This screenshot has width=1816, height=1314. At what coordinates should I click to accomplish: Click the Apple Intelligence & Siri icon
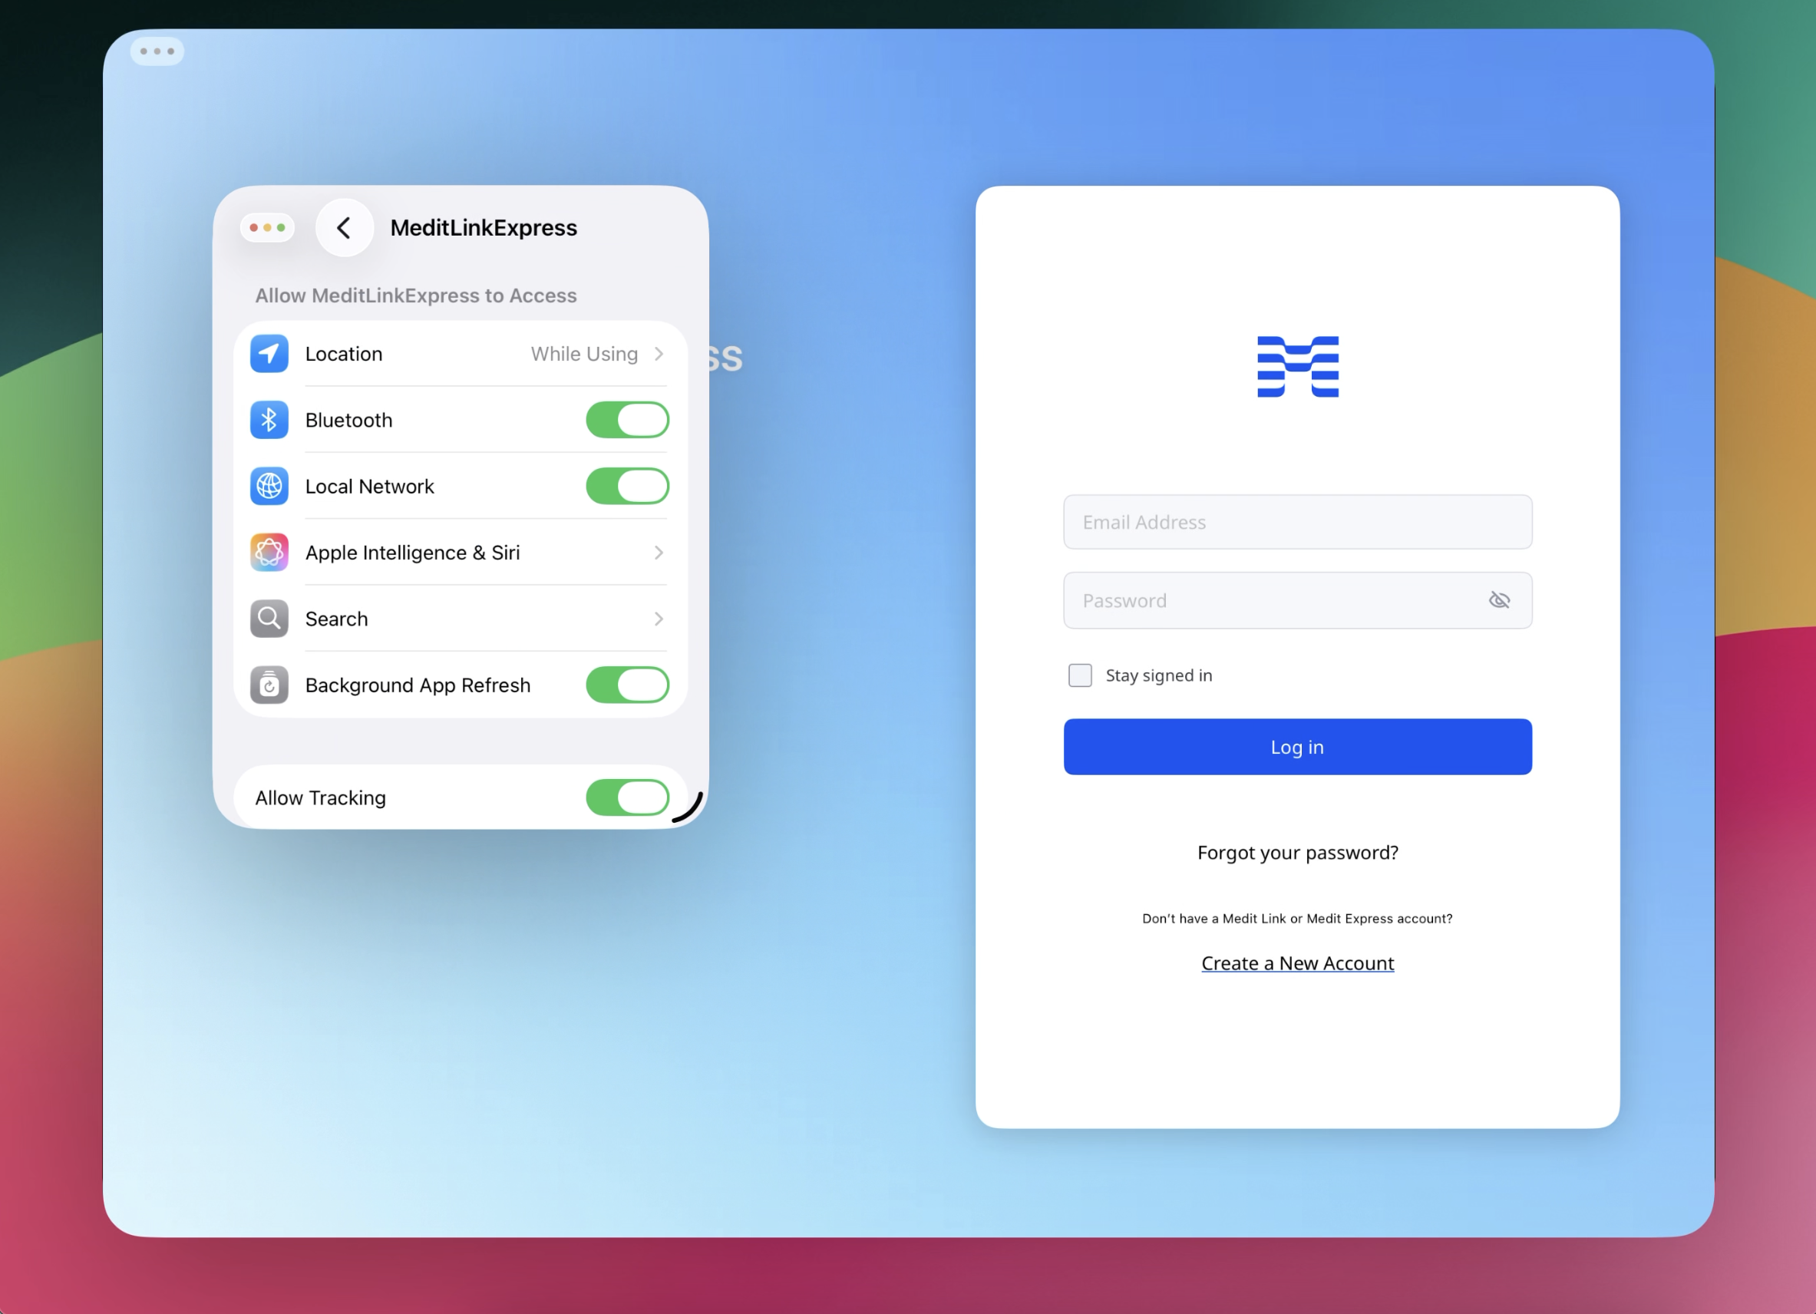tap(269, 553)
